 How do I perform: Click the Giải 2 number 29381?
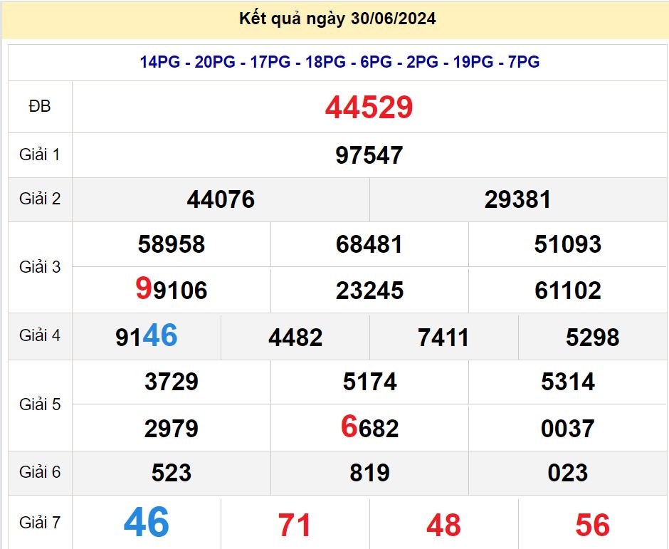[517, 199]
